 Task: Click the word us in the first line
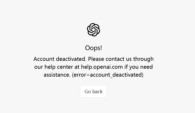(x=129, y=59)
